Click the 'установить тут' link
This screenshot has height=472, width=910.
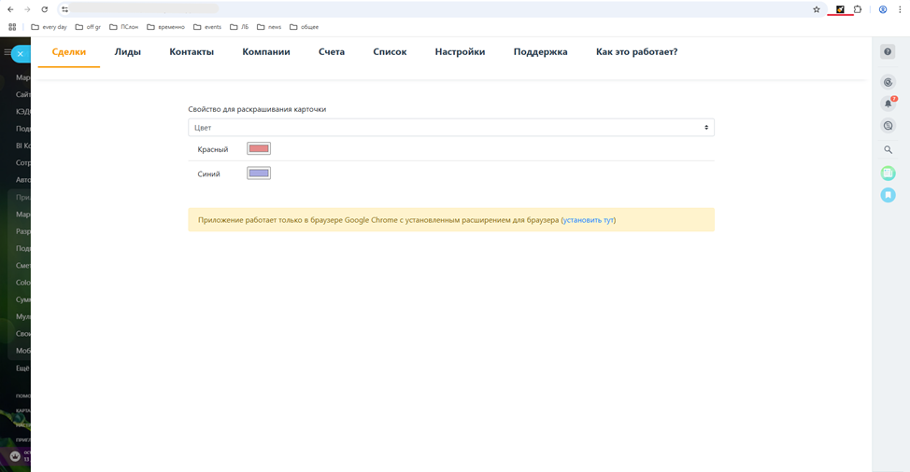coord(589,220)
